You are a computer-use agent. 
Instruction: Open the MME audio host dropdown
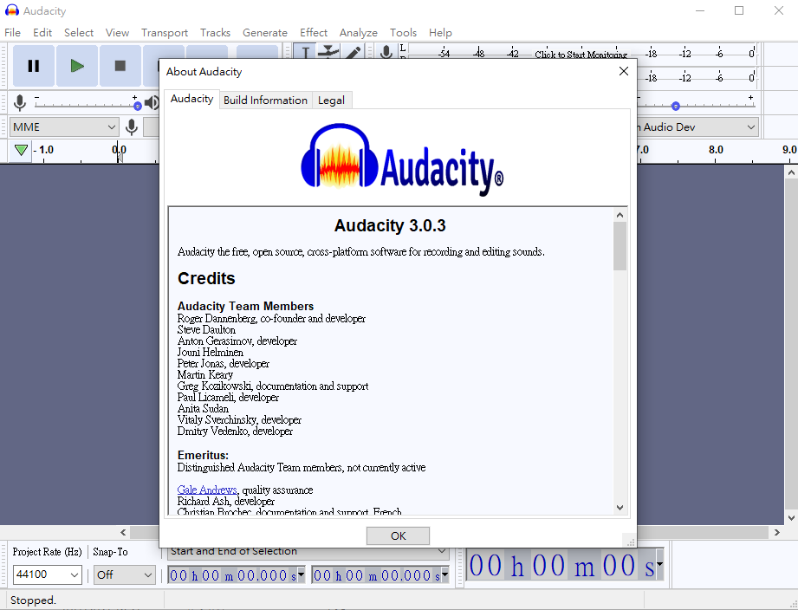64,127
